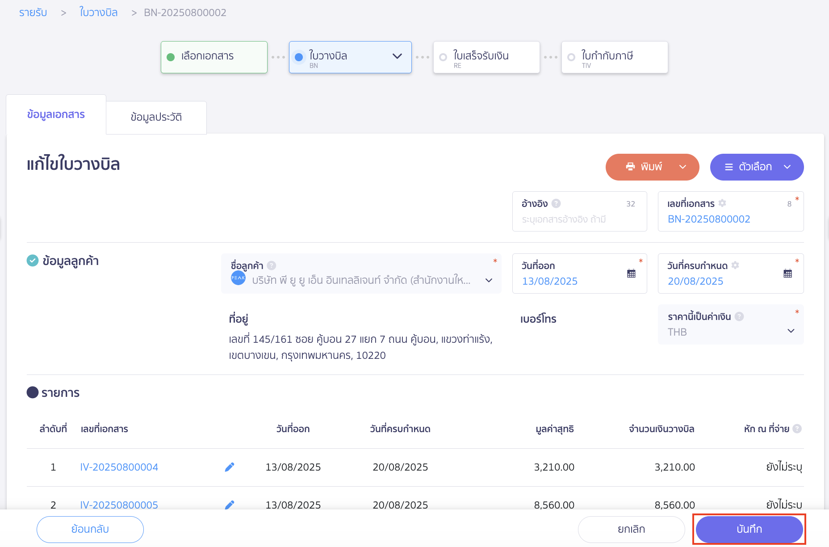Click the pencil edit icon for IV-20250800005

[x=230, y=505]
